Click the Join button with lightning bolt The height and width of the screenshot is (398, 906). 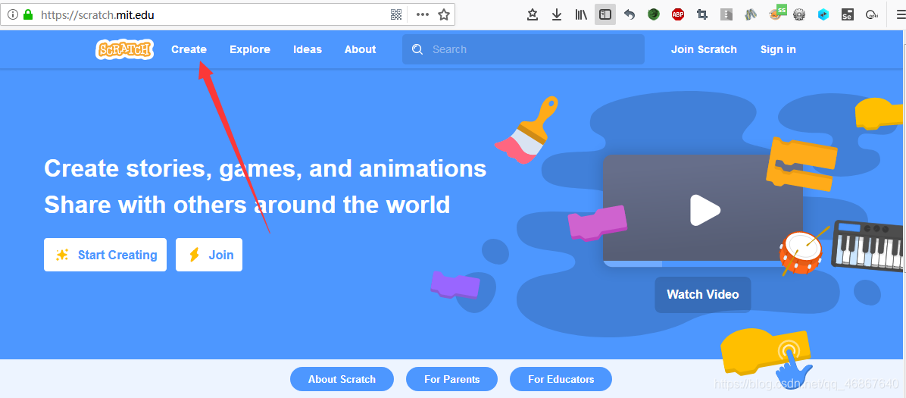(209, 255)
